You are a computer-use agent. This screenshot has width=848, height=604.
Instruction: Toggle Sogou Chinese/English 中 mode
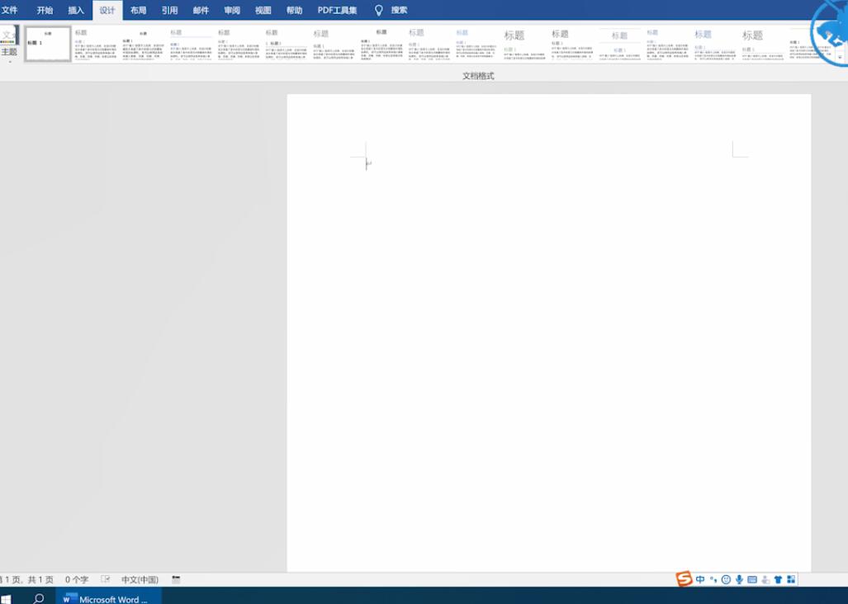(x=700, y=580)
